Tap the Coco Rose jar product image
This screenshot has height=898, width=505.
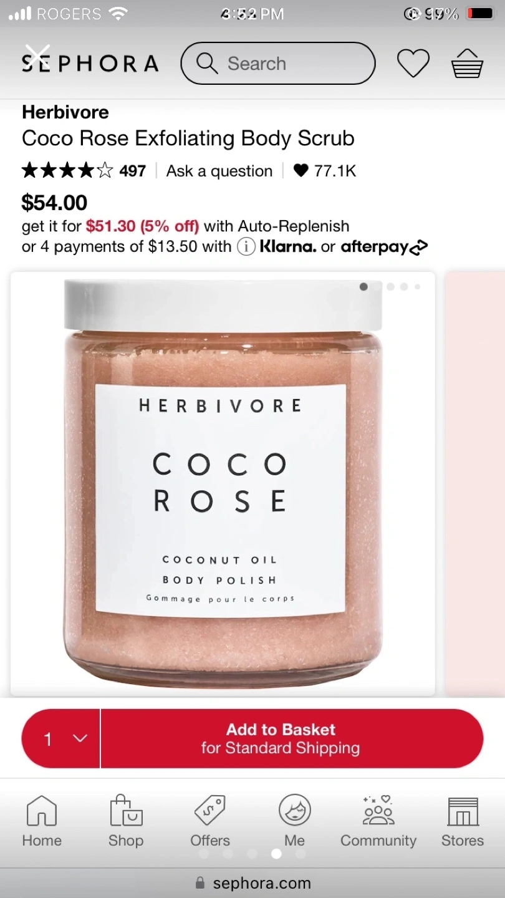[x=223, y=484]
